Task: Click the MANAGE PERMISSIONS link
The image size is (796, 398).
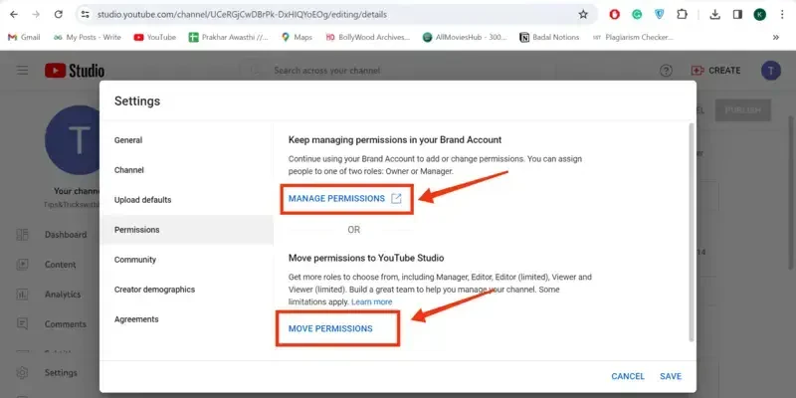Action: point(345,198)
